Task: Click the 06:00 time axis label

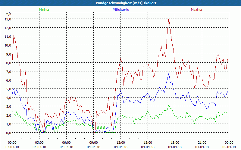Action: point(66,143)
